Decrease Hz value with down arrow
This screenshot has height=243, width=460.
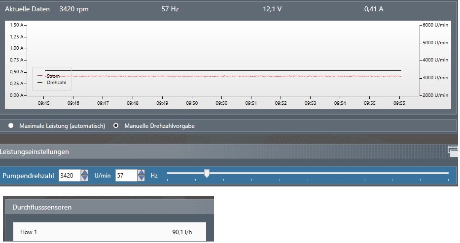tap(141, 178)
